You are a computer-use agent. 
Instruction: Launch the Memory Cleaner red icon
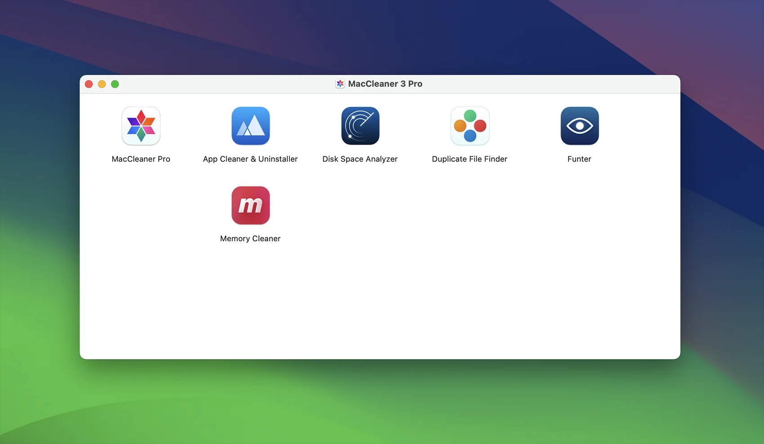[x=251, y=205]
